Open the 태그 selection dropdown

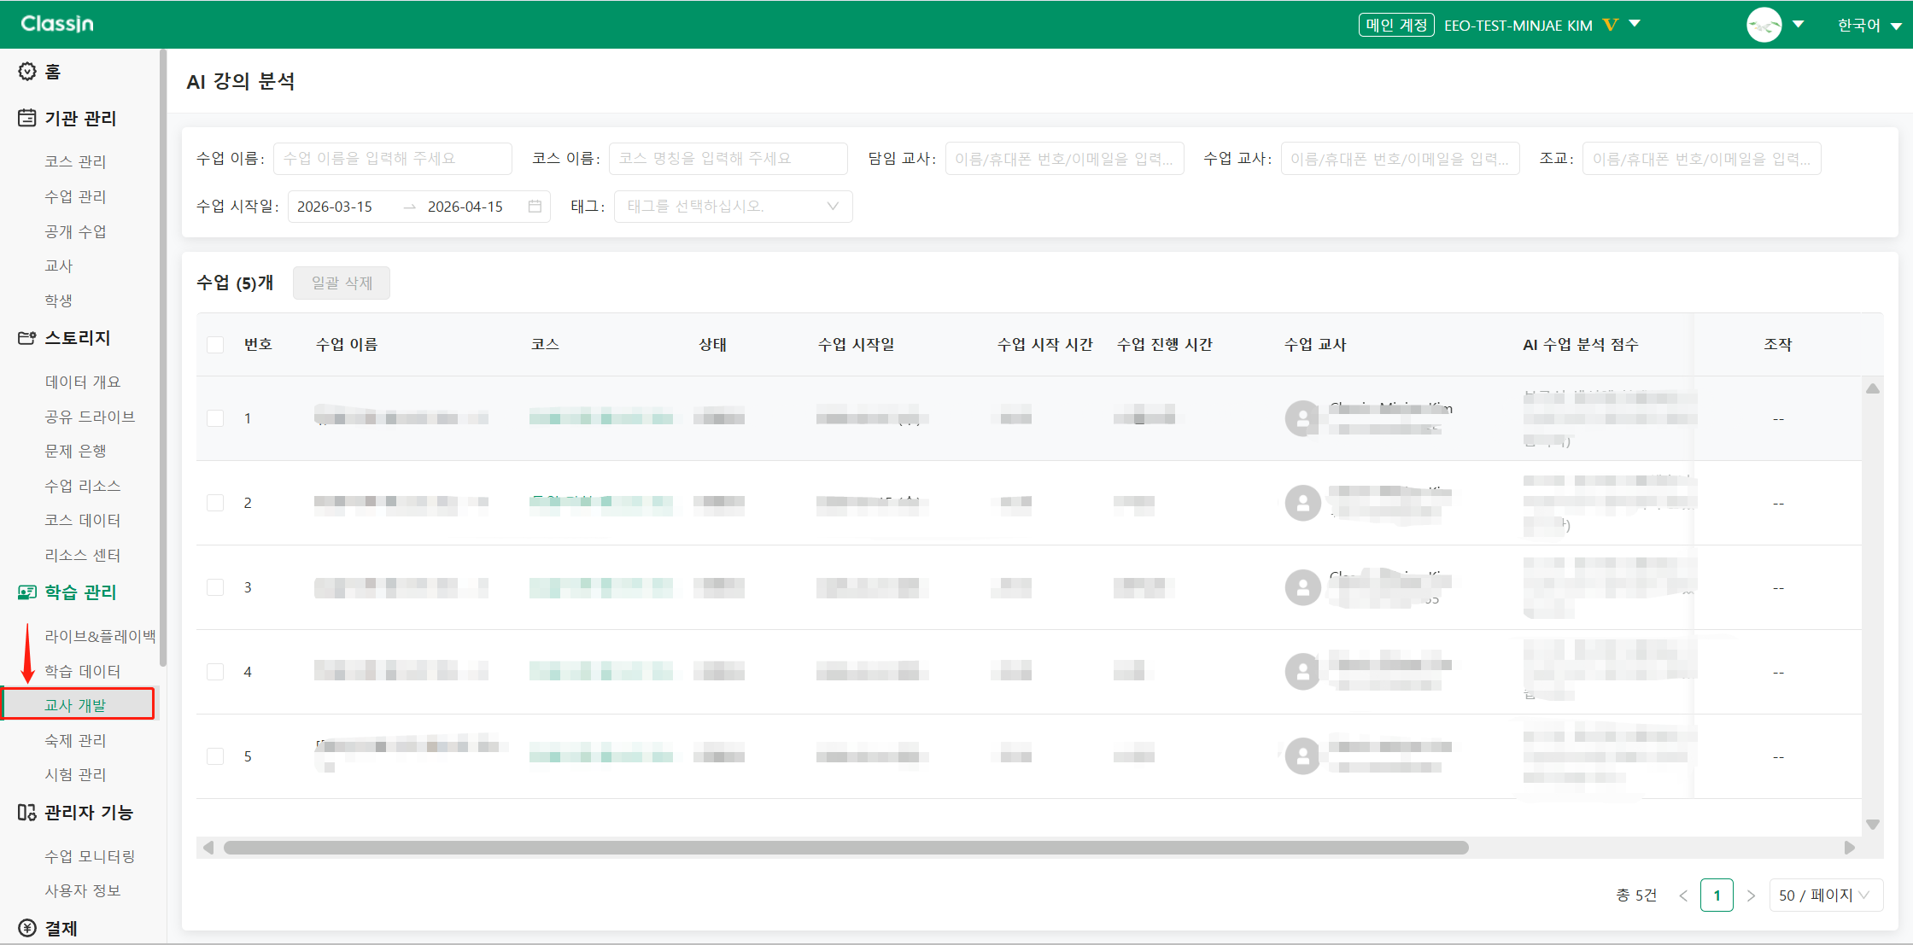tap(734, 207)
